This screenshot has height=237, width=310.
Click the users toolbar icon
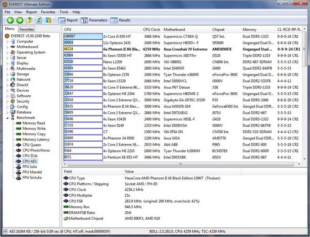(x=48, y=20)
